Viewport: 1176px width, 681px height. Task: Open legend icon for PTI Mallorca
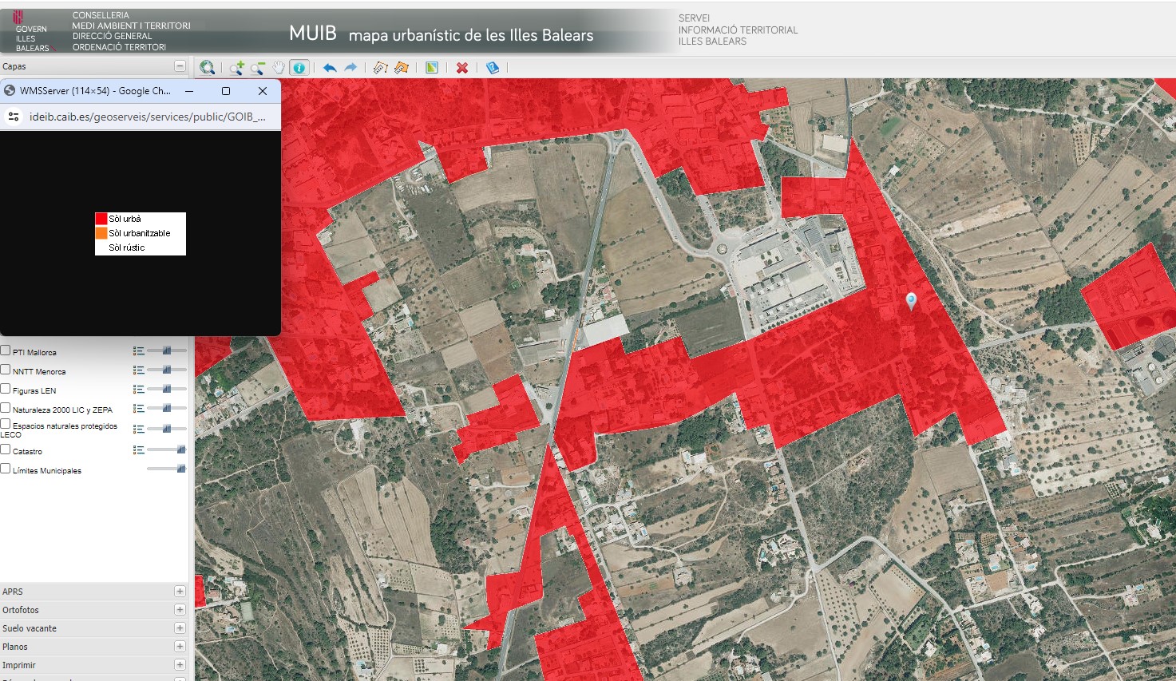[x=139, y=350]
